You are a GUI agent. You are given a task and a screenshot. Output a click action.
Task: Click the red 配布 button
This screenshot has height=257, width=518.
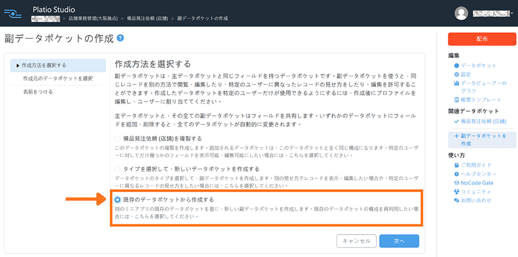[482, 39]
